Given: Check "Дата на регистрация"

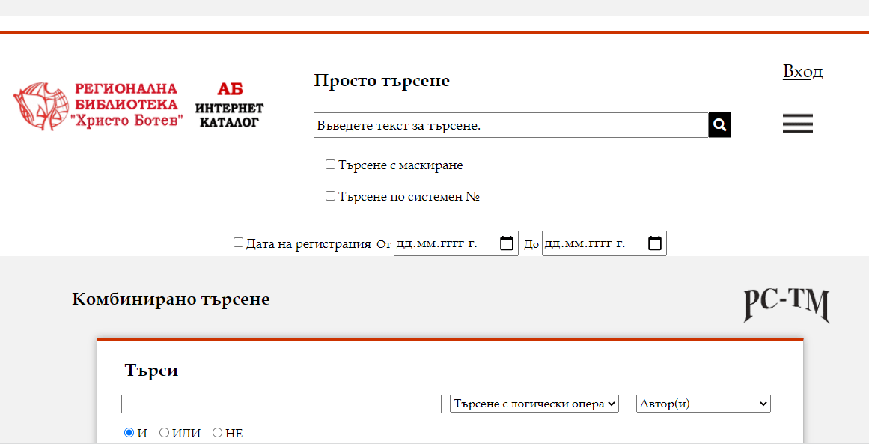Looking at the screenshot, I should point(237,241).
